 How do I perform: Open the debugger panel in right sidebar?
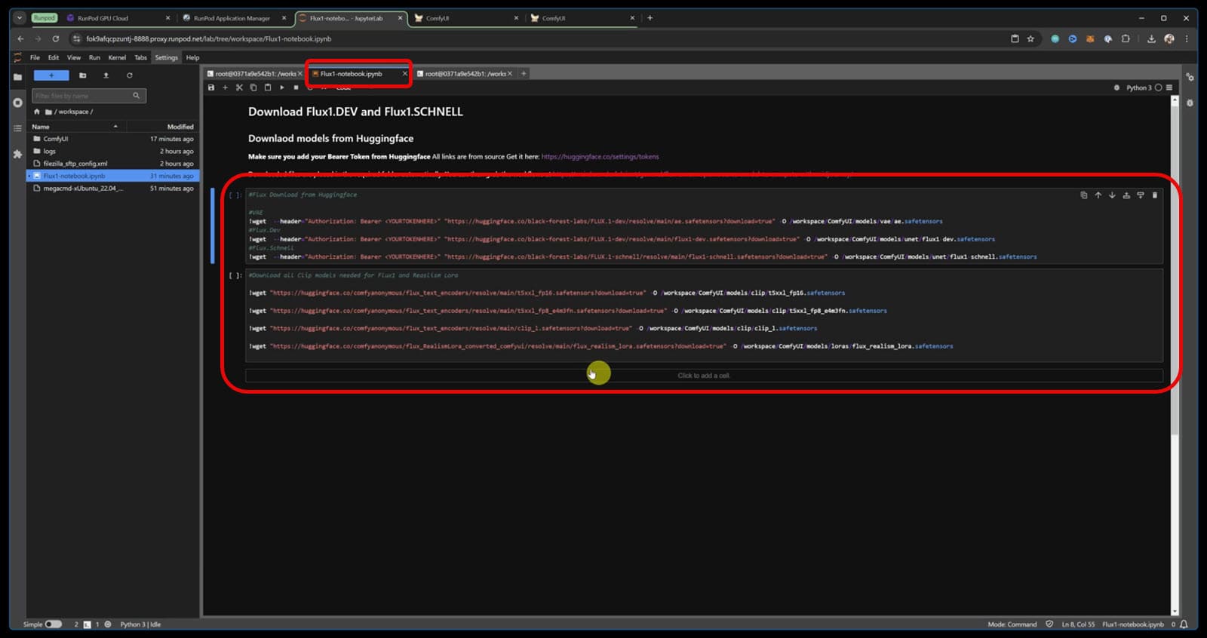[x=1190, y=103]
